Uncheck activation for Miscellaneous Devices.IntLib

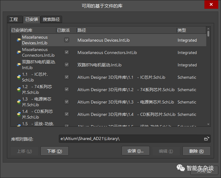pos(67,40)
